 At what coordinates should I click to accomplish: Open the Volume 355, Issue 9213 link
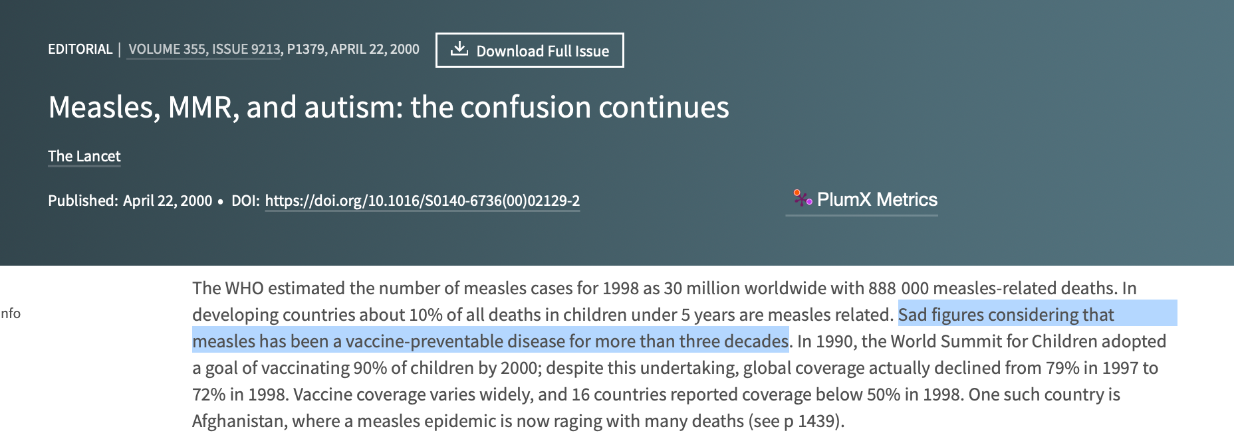(x=204, y=49)
